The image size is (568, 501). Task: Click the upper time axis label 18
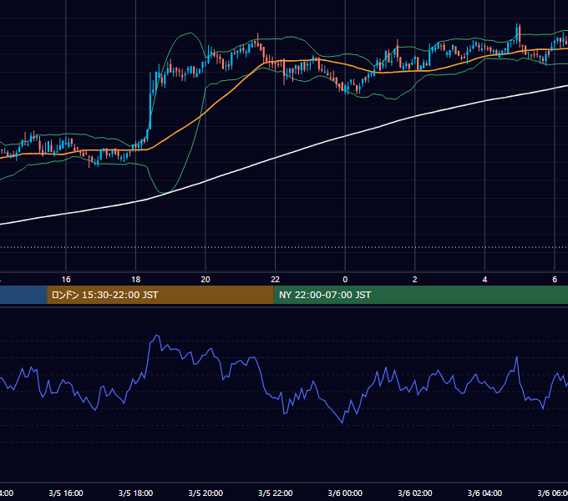pos(136,280)
